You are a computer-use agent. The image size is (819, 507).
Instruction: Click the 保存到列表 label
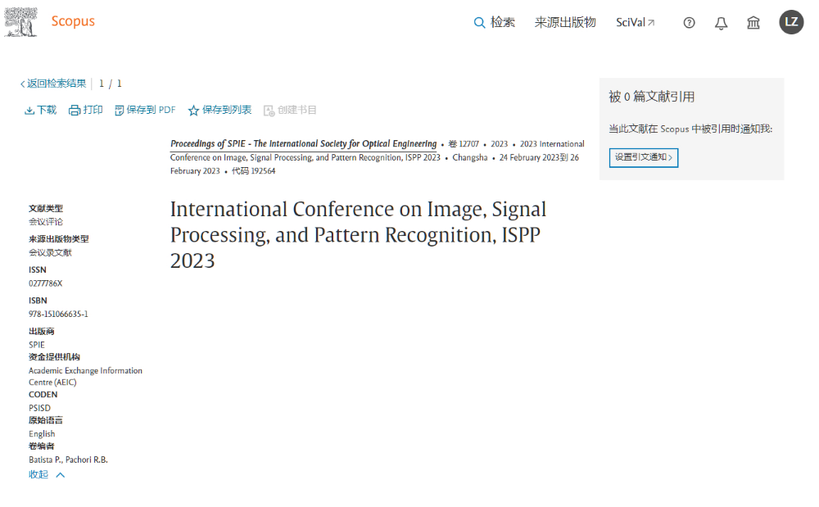point(227,111)
